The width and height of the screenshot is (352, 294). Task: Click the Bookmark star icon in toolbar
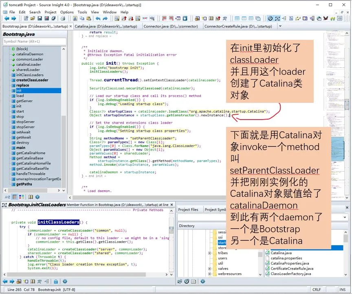185,18
